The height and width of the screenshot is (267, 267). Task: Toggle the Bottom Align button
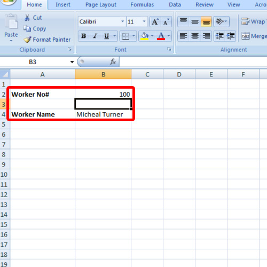pos(206,22)
